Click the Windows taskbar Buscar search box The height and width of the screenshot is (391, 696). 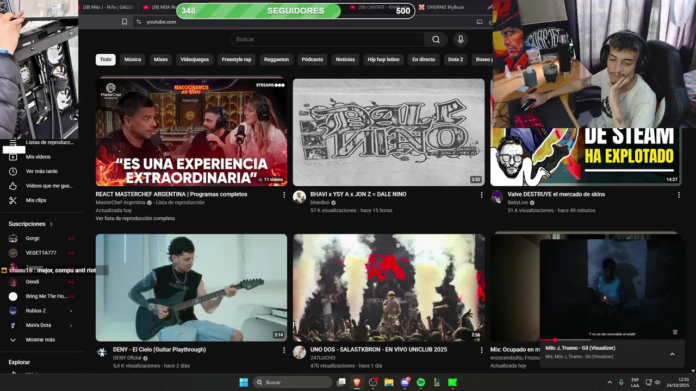[293, 382]
